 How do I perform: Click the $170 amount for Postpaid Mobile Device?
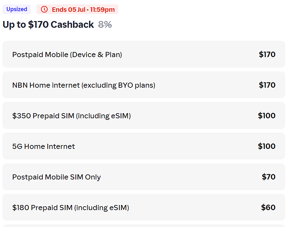tap(267, 54)
